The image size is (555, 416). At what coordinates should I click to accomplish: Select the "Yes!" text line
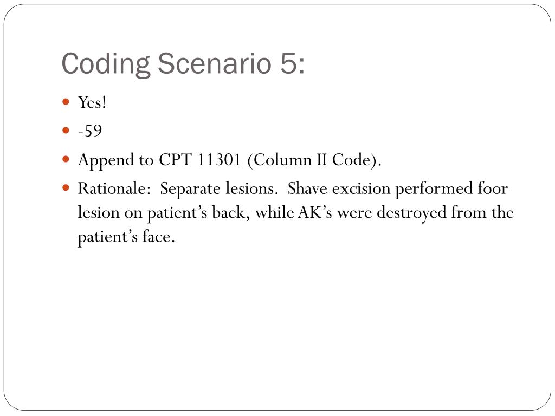(92, 102)
